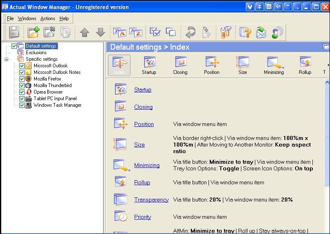Click the undo curved arrow icon
Image resolution: width=330 pixels, height=234 pixels.
click(190, 32)
